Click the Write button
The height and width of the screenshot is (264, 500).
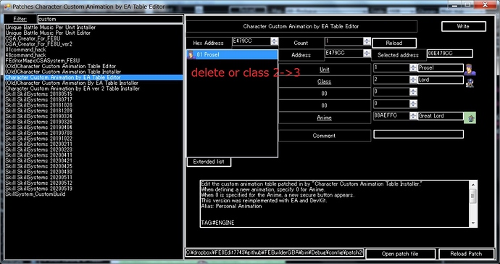coord(463,27)
